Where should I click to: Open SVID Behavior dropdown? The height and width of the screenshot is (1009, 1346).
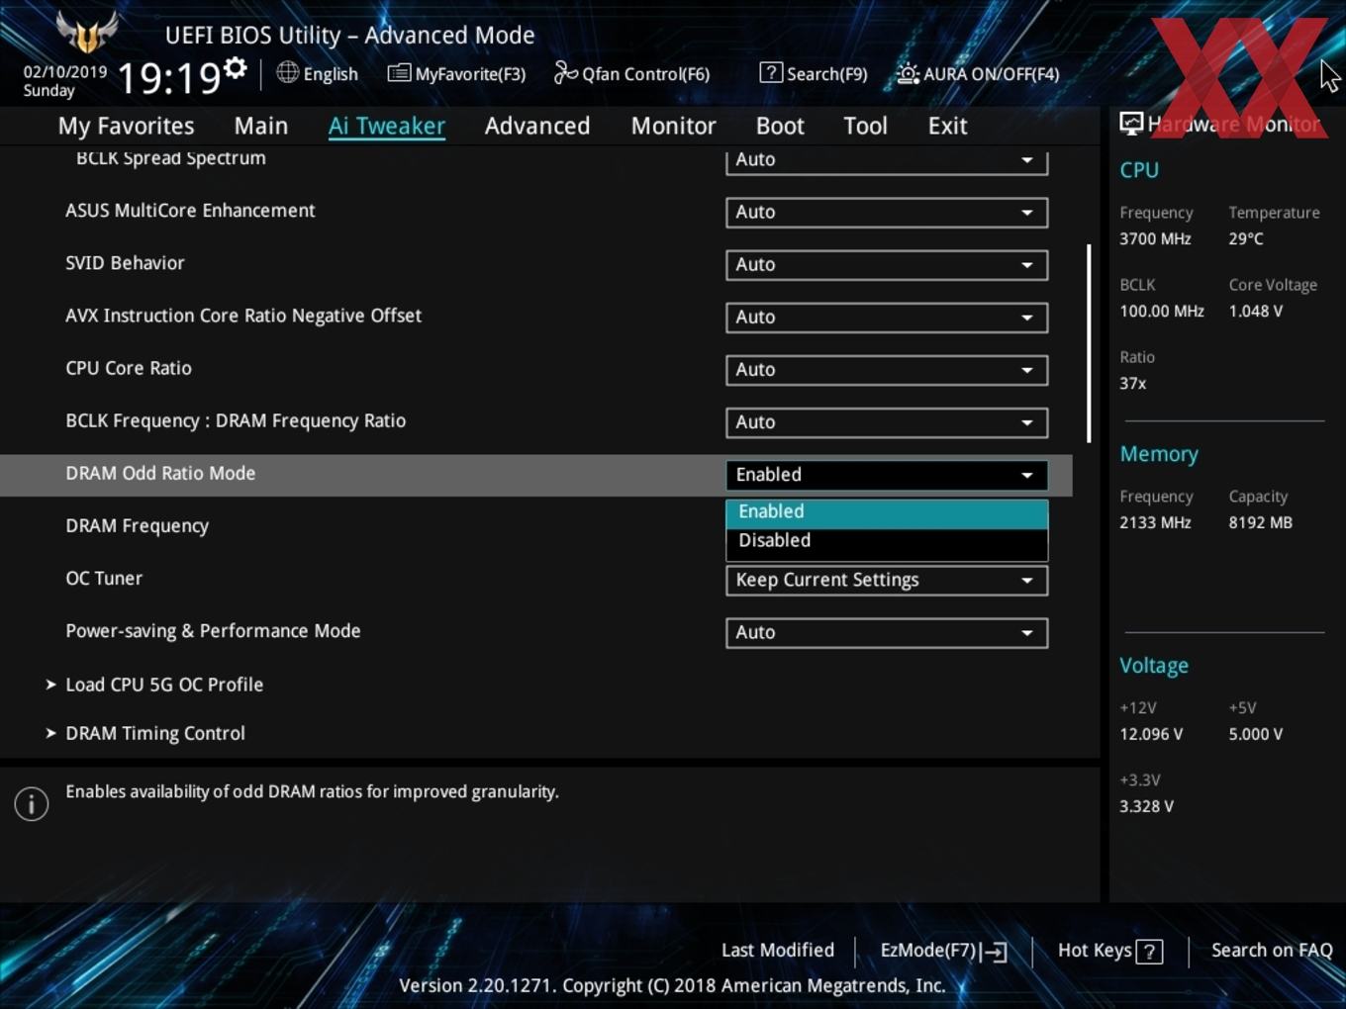pyautogui.click(x=887, y=264)
